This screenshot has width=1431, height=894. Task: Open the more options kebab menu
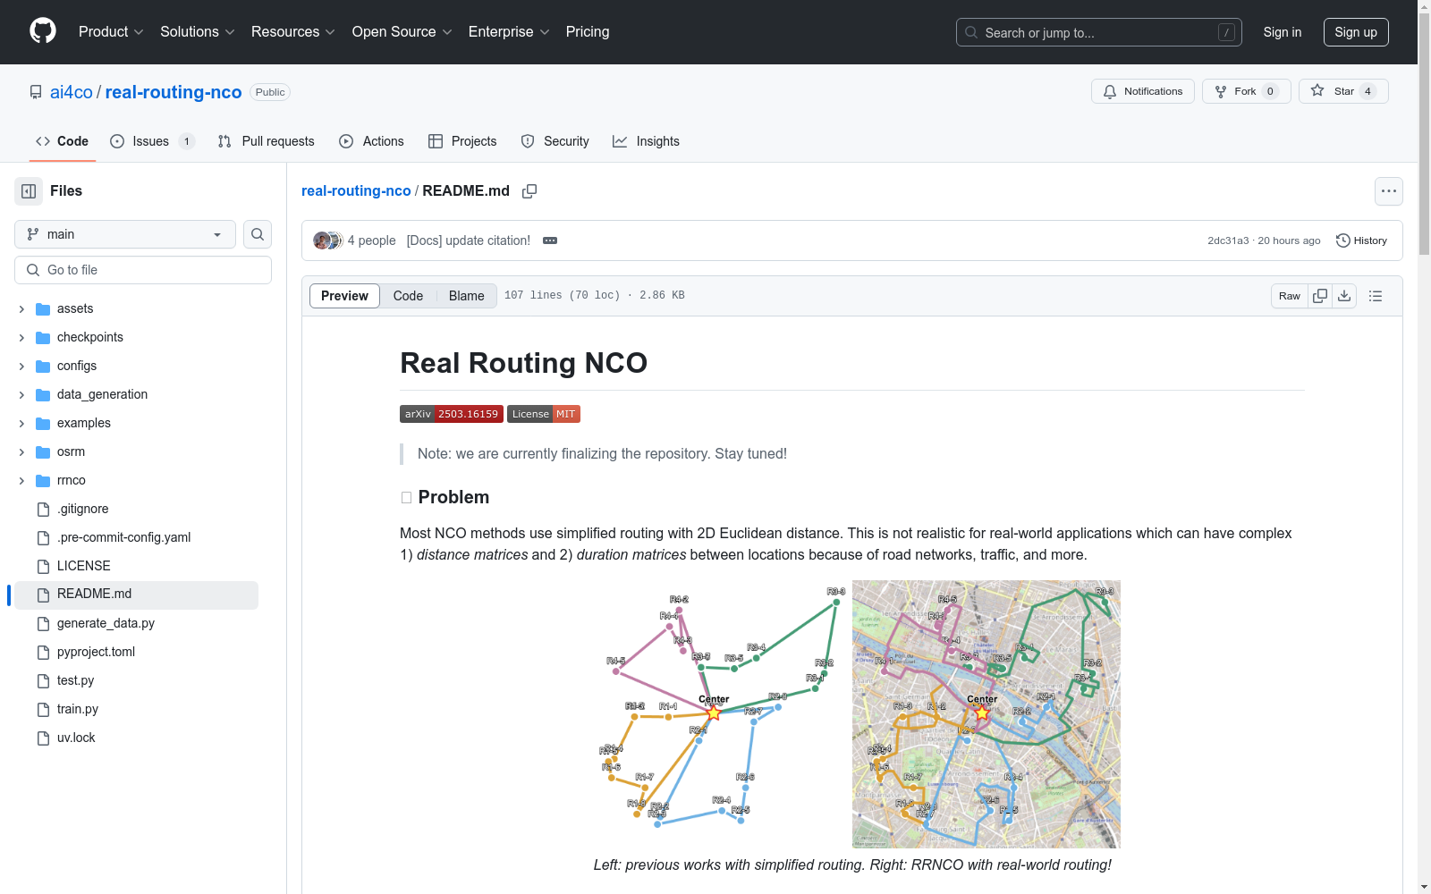pyautogui.click(x=1389, y=190)
